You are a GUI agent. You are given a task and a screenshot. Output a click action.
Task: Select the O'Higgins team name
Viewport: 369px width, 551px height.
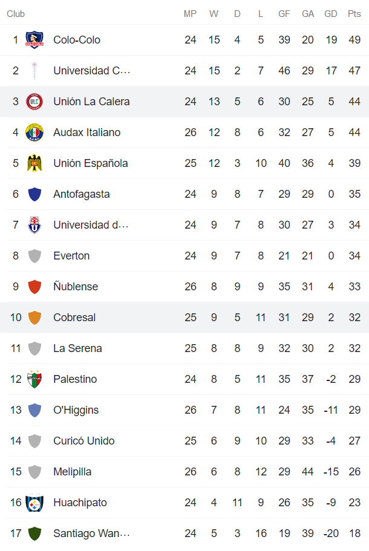(x=76, y=410)
